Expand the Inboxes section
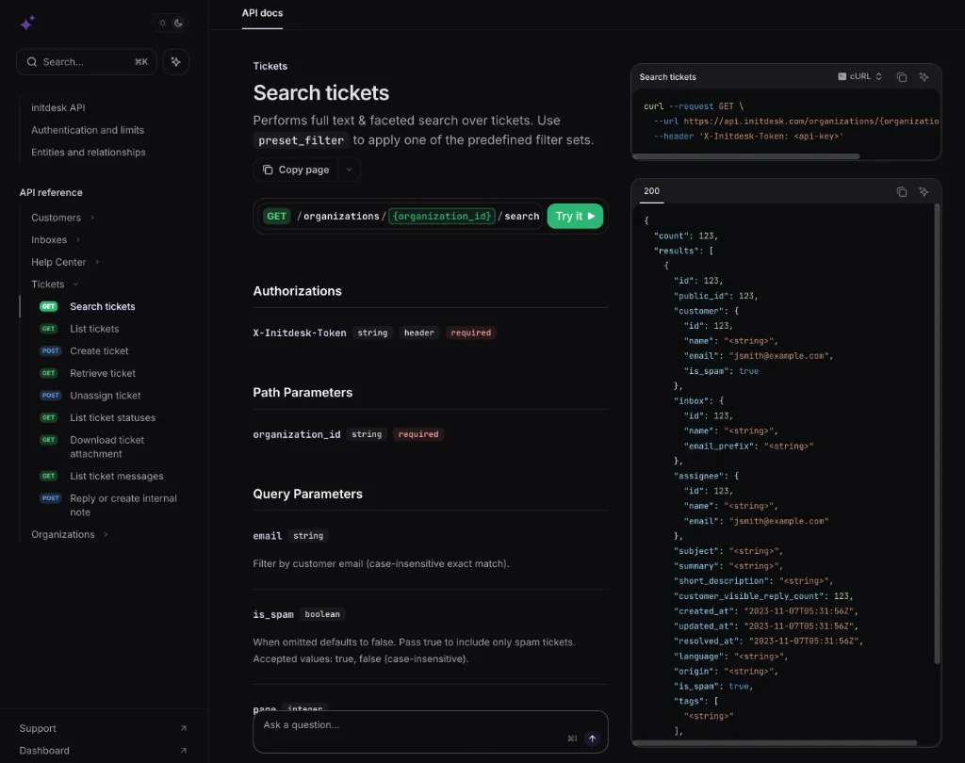The width and height of the screenshot is (965, 763). coord(56,239)
